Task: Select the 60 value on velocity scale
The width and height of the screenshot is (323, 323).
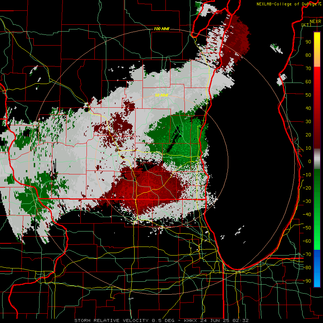Action: coord(308,82)
